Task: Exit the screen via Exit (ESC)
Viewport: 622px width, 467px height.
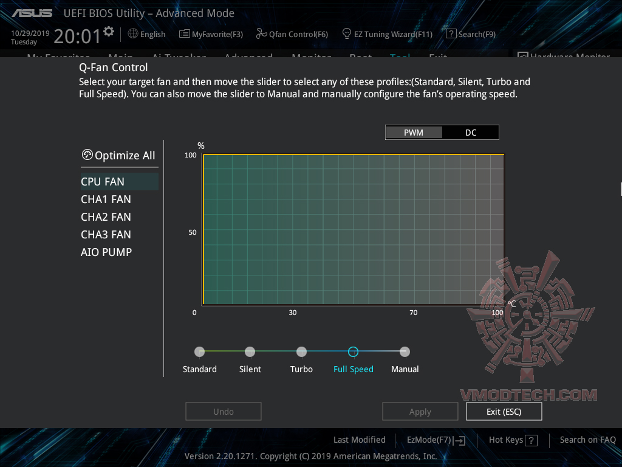Action: pos(504,411)
